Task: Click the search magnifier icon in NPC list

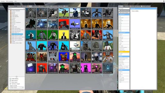Action: [24, 9]
